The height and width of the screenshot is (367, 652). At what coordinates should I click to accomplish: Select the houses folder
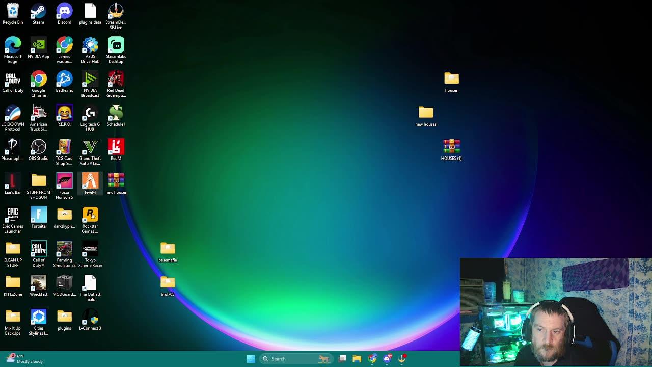(x=451, y=82)
